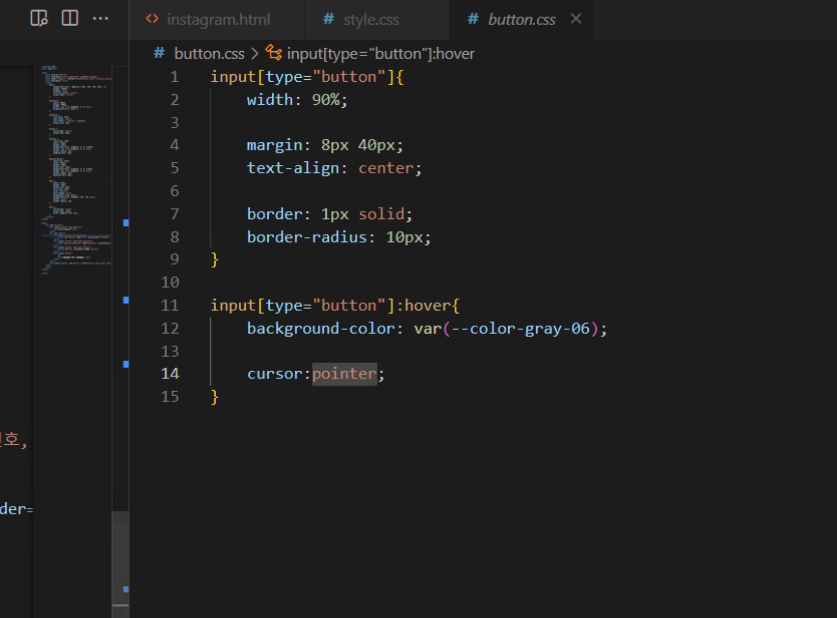Split the editor with the split icon
The height and width of the screenshot is (618, 837).
[70, 18]
